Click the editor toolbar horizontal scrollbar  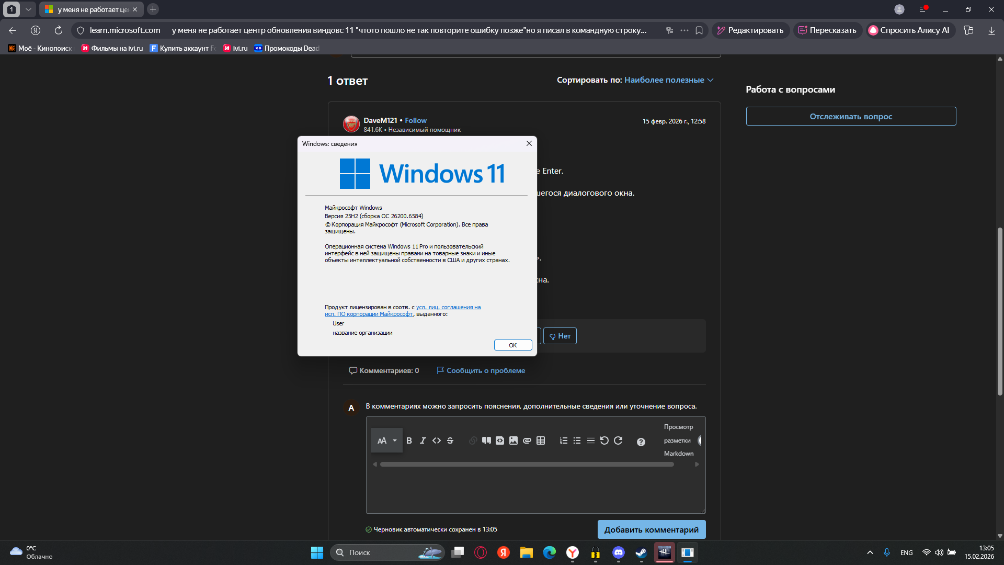[x=527, y=464]
